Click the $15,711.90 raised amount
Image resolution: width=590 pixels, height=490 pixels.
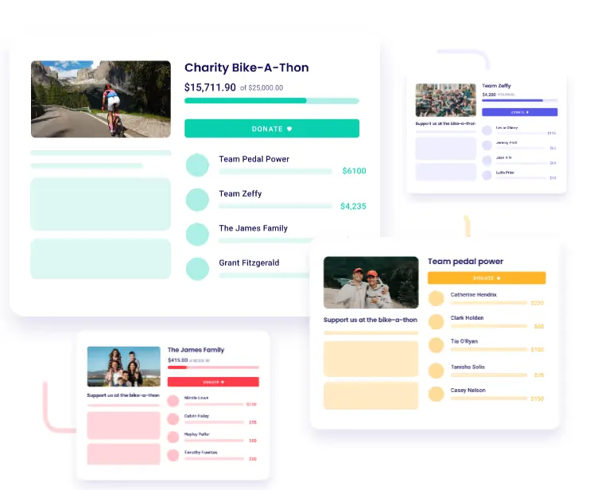pos(210,87)
